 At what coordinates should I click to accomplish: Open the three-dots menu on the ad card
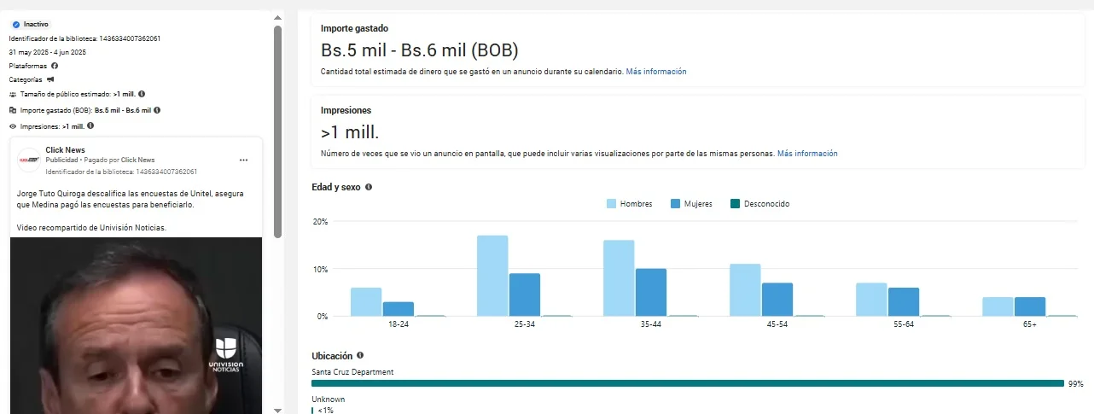click(243, 160)
